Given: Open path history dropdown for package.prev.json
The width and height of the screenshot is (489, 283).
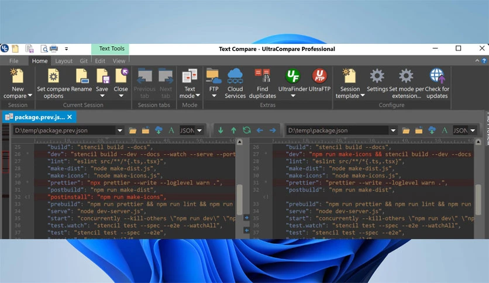Looking at the screenshot, I should point(120,130).
